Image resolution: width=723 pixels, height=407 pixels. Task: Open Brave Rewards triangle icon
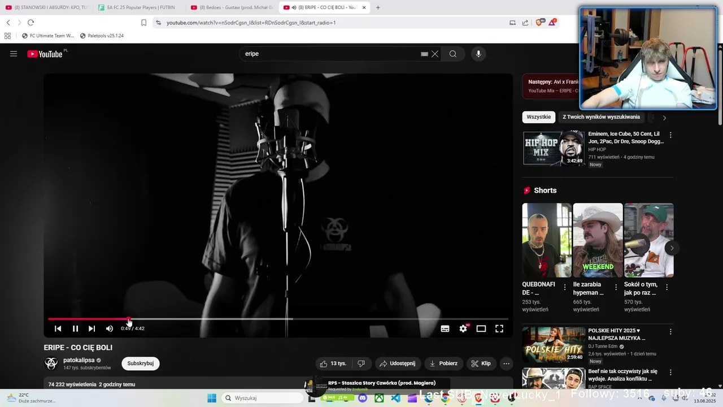[x=552, y=23]
